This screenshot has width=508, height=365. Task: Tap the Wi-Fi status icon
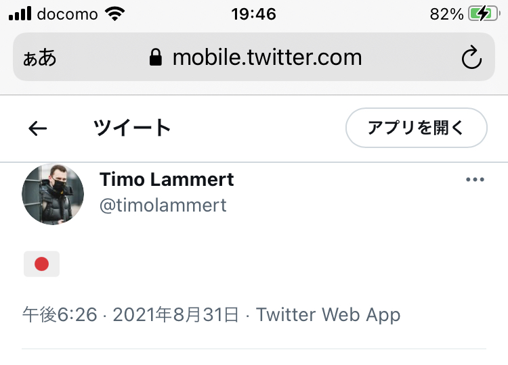(x=114, y=14)
